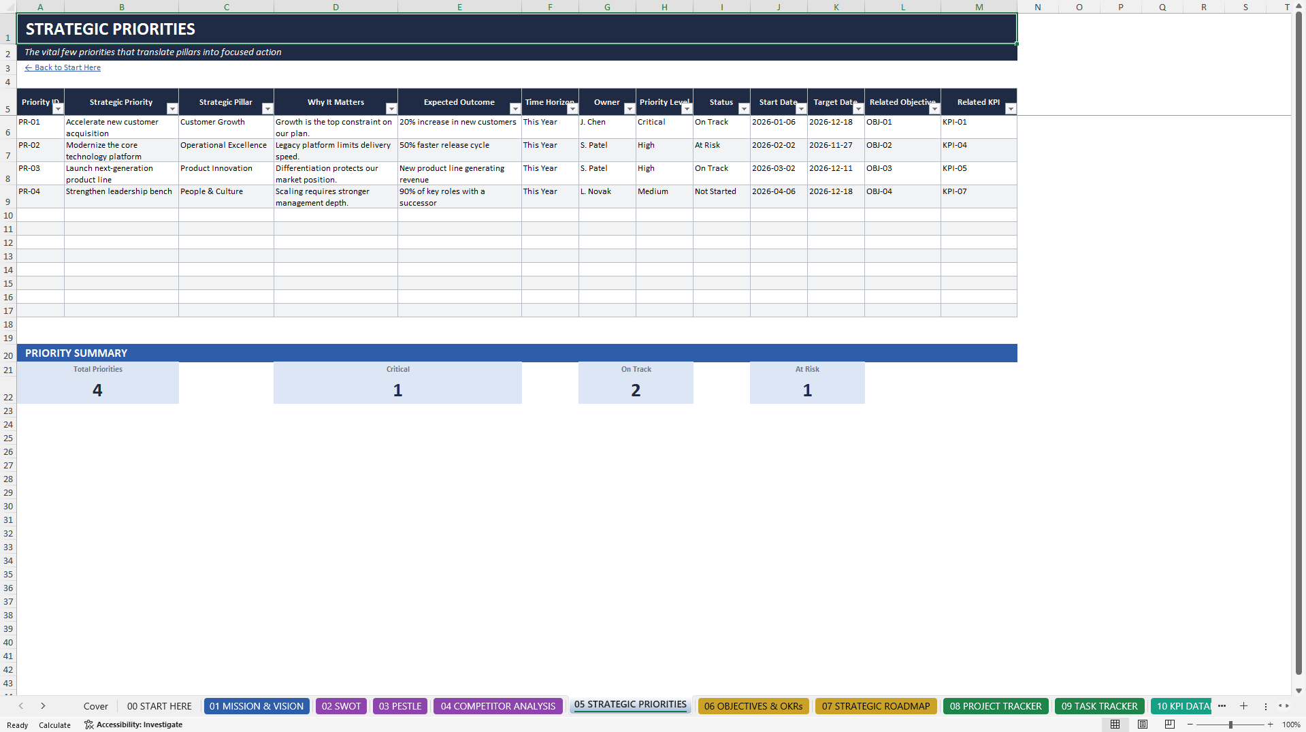Select target date 2026-11-27 cell

[x=836, y=150]
